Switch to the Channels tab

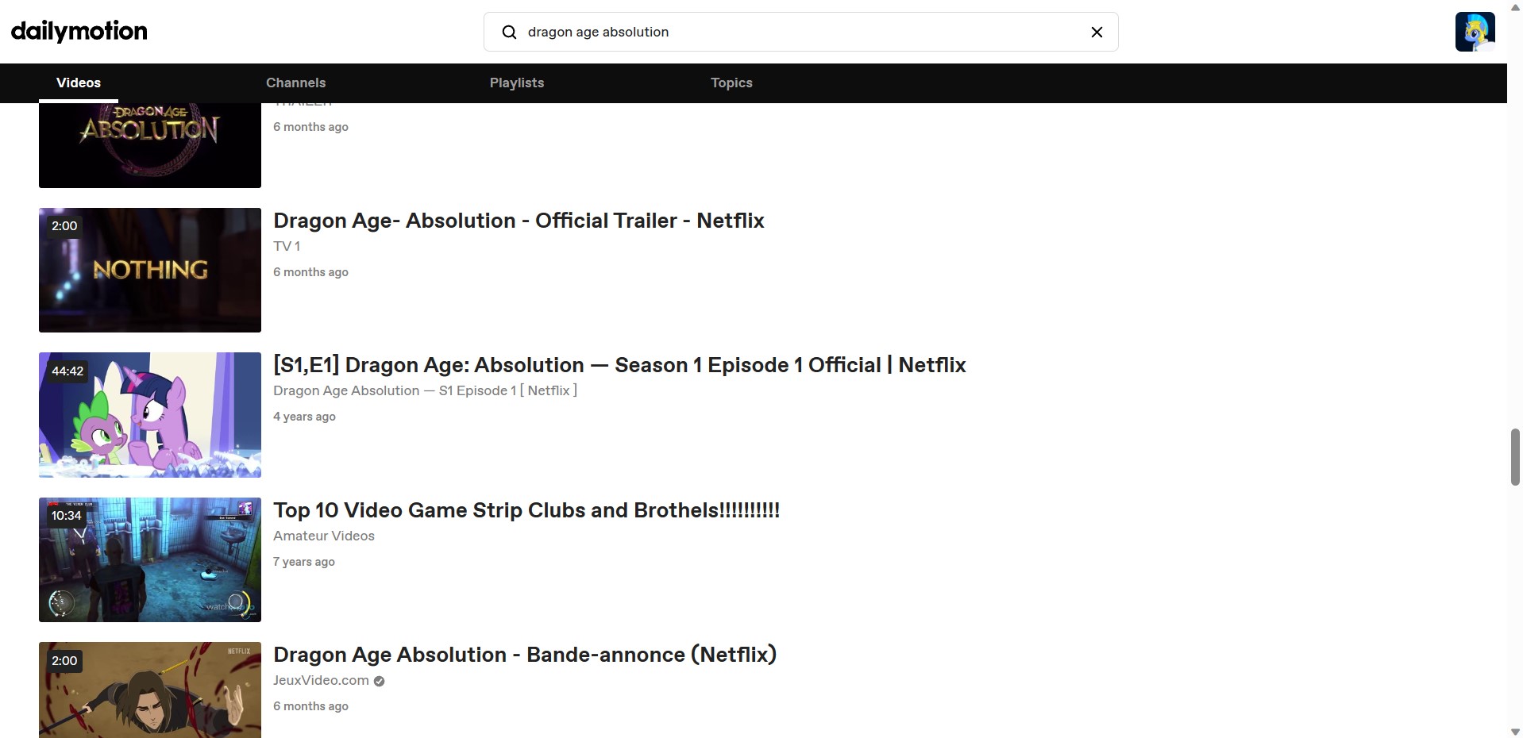coord(295,83)
